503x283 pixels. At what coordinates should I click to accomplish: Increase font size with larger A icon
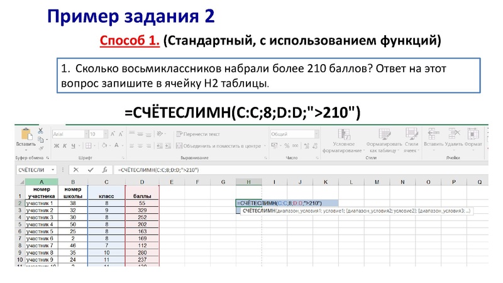[x=113, y=134]
